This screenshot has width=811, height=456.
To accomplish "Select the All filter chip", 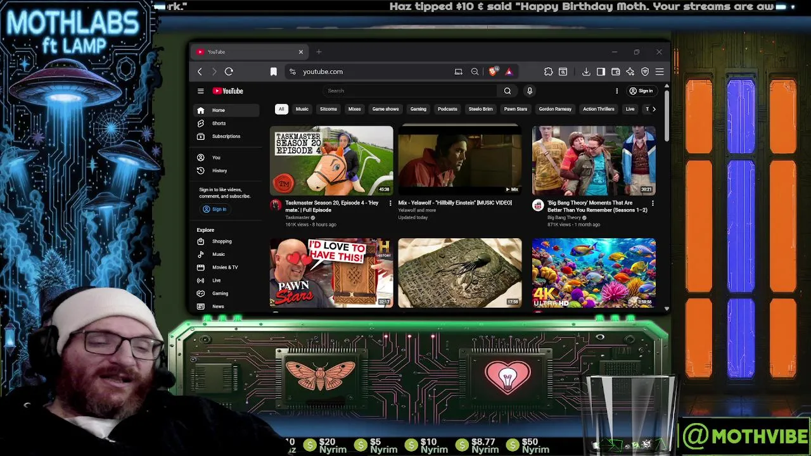I will click(281, 109).
